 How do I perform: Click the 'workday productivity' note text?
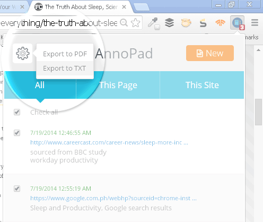(x=64, y=160)
